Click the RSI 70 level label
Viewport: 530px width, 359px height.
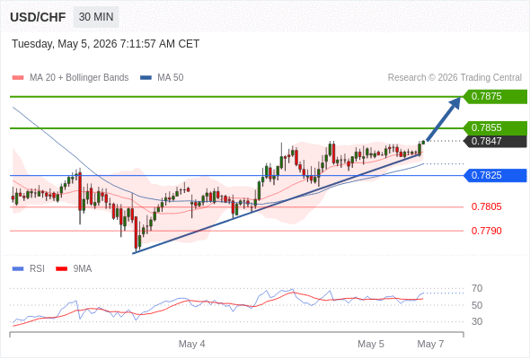[477, 289]
